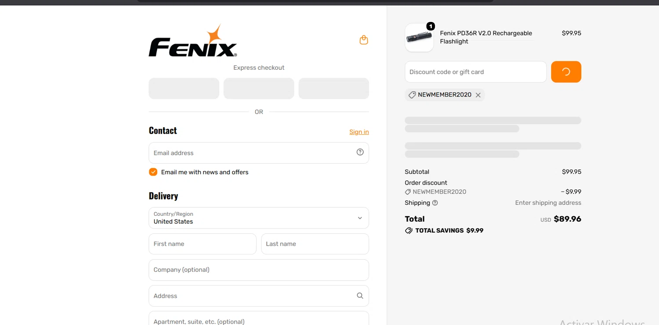
Task: Click the Contact heading
Action: [163, 131]
